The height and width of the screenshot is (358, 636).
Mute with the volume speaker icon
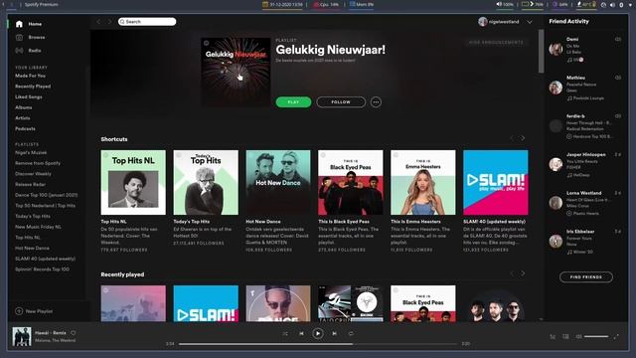coord(578,336)
